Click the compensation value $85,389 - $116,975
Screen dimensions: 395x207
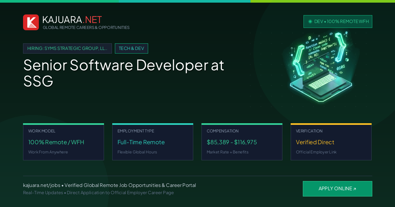tap(232, 142)
